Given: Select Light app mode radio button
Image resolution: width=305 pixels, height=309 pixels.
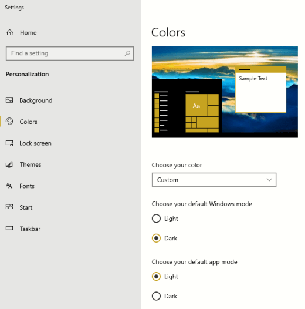Looking at the screenshot, I should click(156, 277).
